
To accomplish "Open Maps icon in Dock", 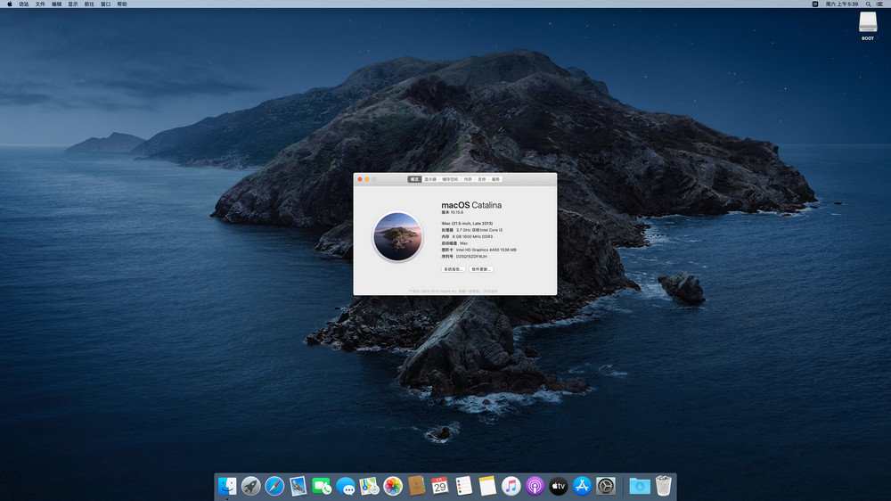I will (x=369, y=486).
